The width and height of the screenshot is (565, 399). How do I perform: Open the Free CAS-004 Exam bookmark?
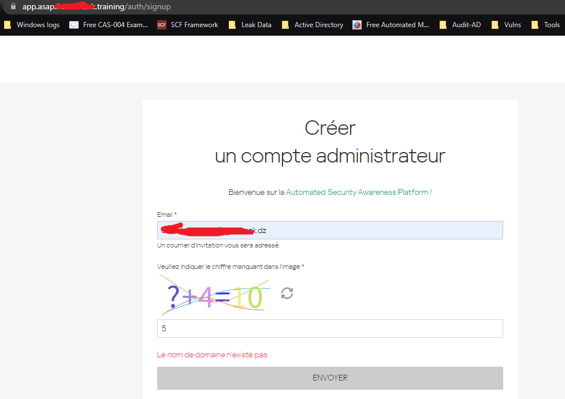coord(109,25)
